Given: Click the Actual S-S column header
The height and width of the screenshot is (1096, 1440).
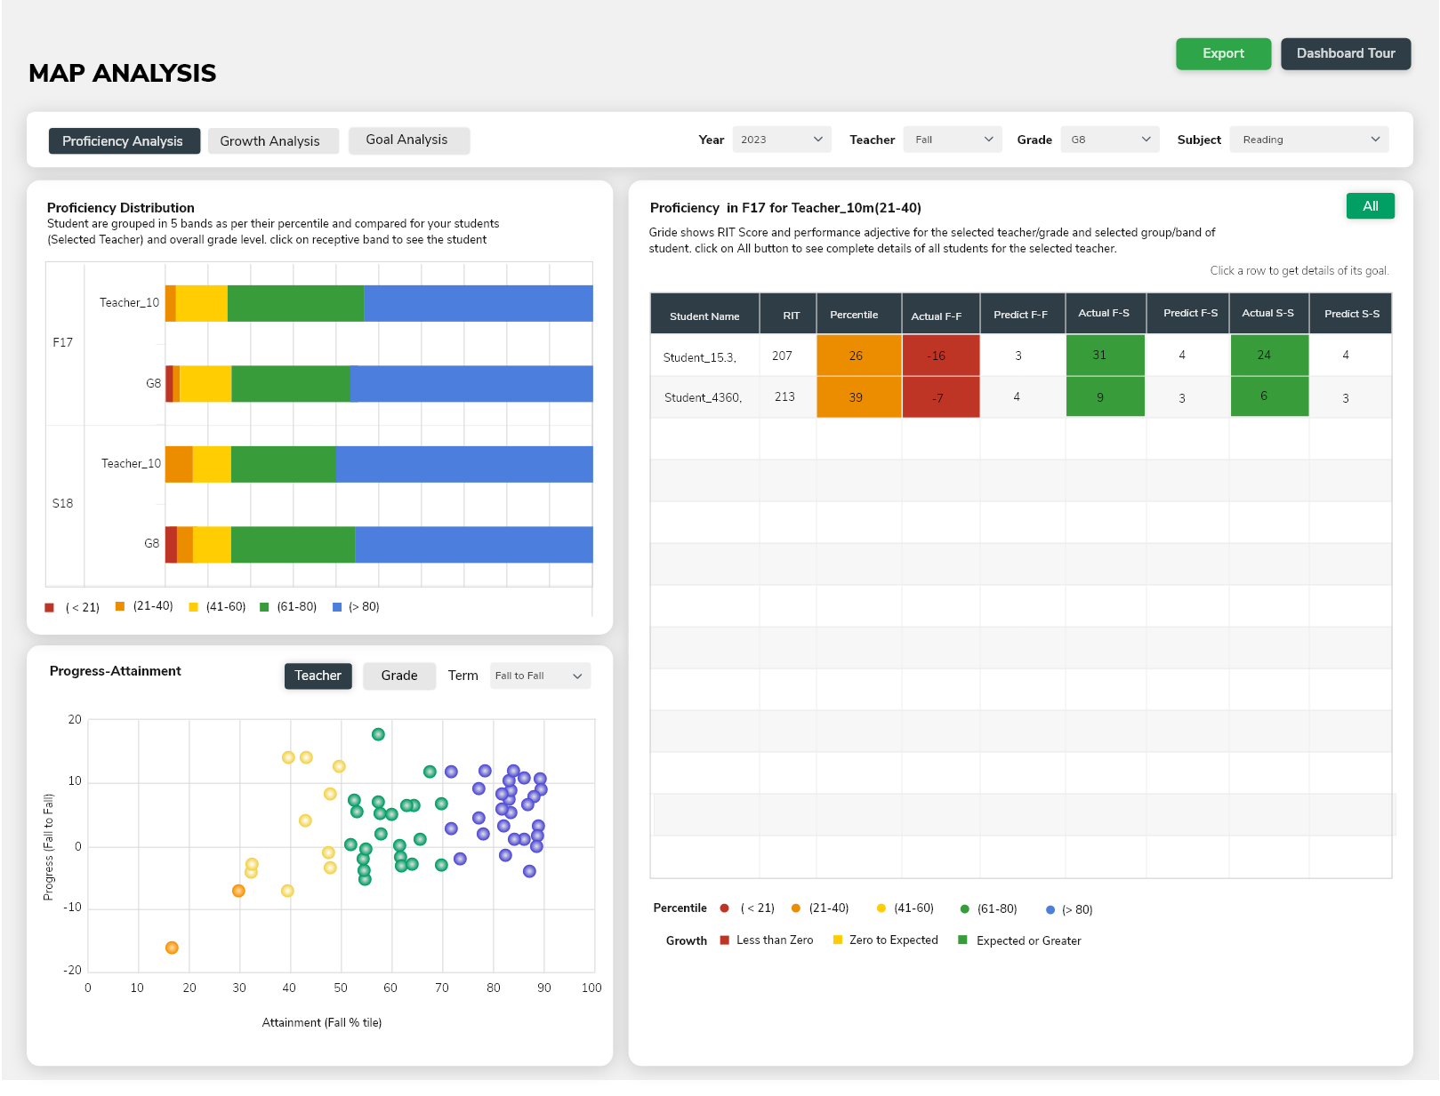Looking at the screenshot, I should point(1267,313).
